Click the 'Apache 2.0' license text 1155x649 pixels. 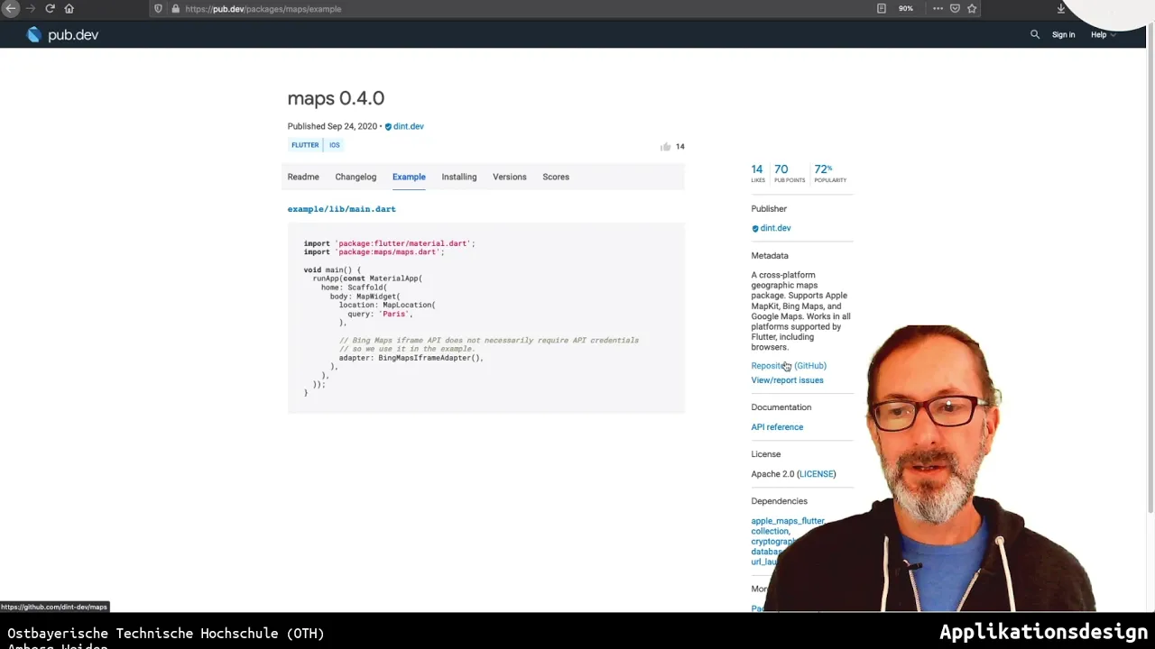[773, 474]
